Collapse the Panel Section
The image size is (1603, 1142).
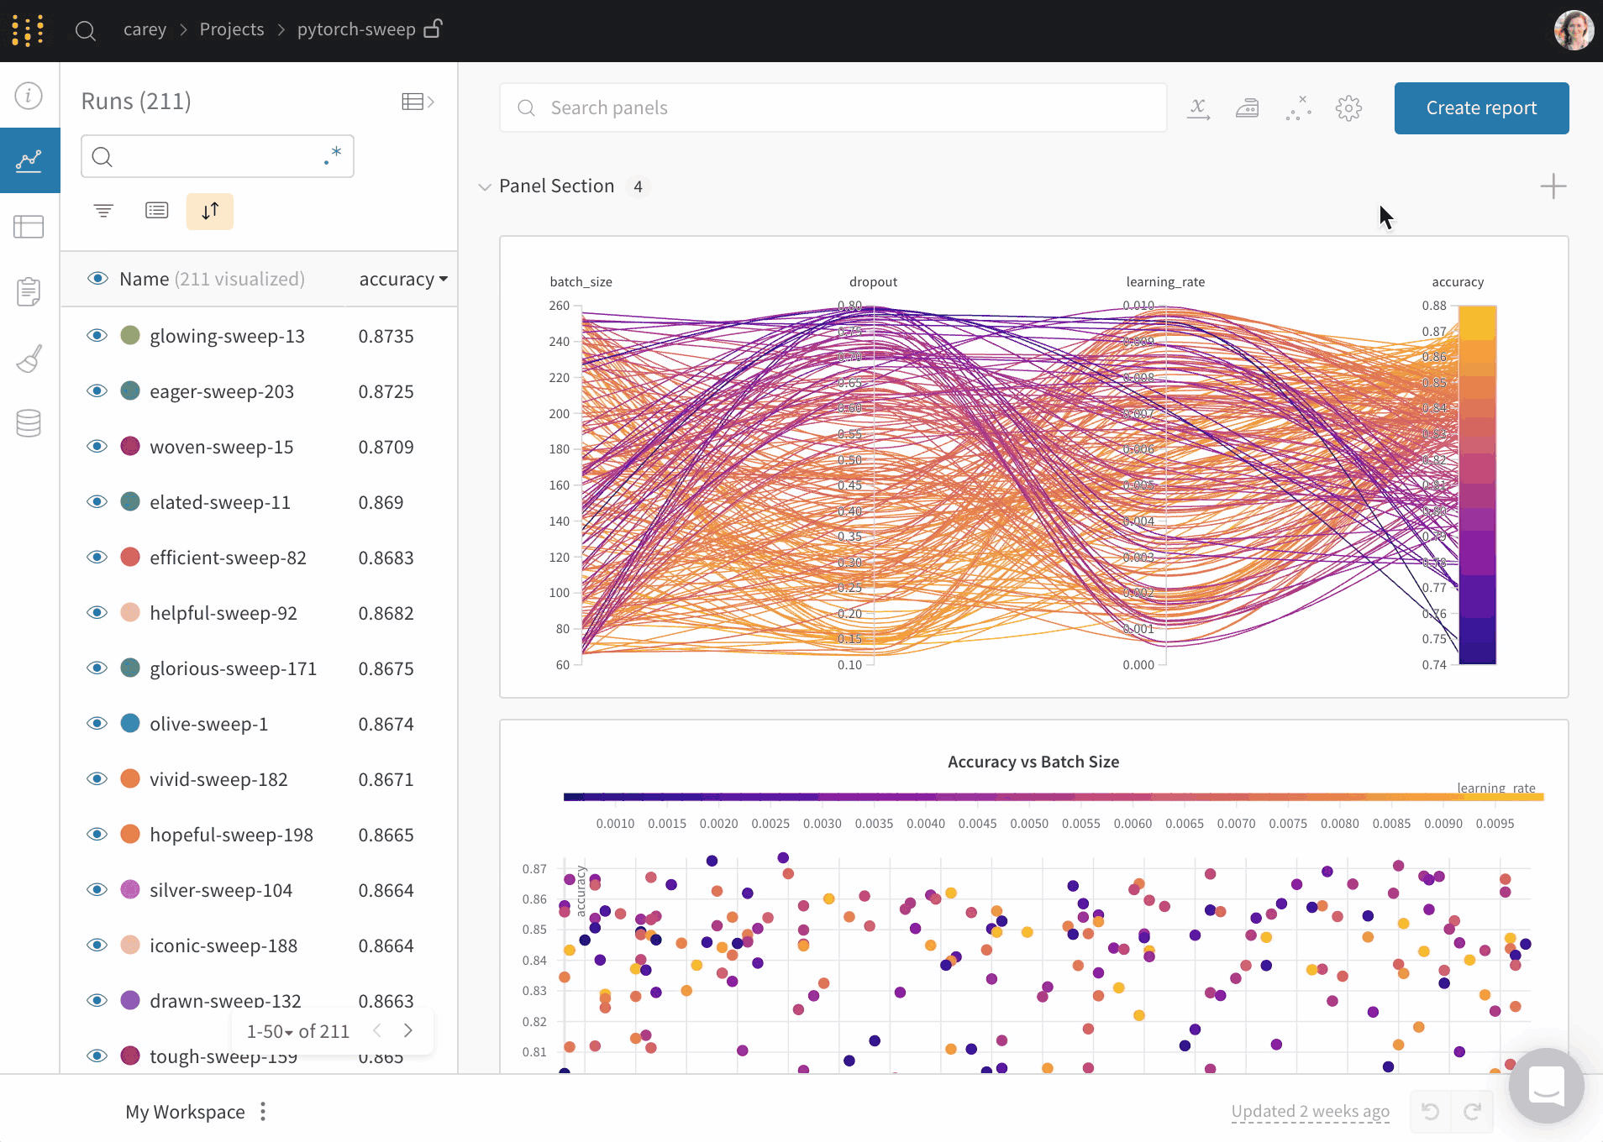(x=485, y=186)
